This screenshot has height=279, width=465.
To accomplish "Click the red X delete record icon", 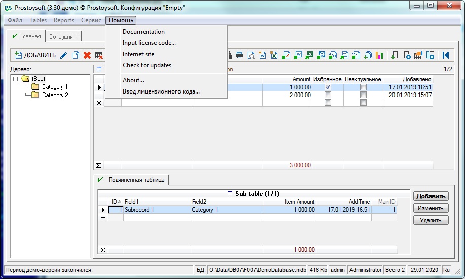I will [x=87, y=55].
